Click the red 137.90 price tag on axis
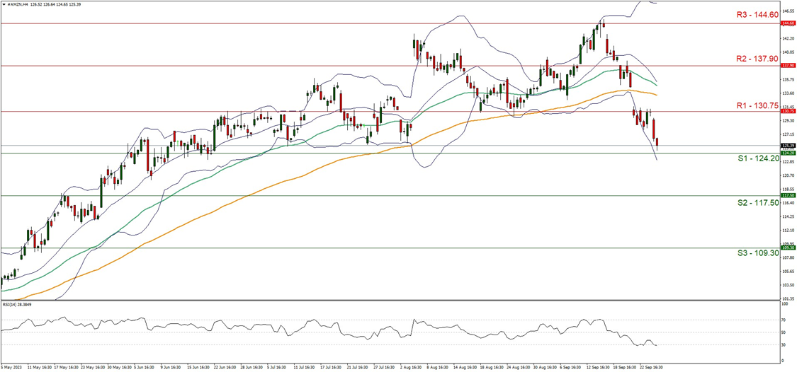 click(787, 66)
